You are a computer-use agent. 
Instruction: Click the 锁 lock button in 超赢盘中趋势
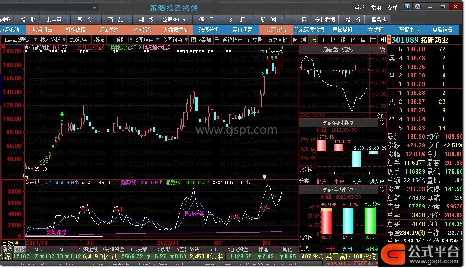tap(382, 49)
